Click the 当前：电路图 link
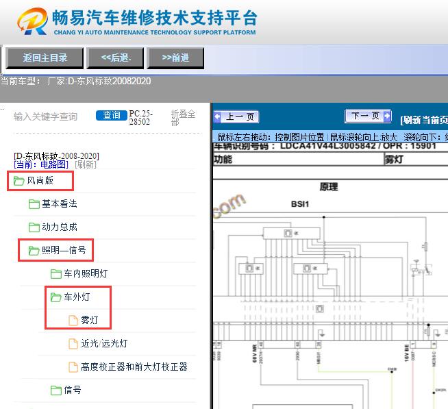This screenshot has width=448, height=409. [41, 164]
